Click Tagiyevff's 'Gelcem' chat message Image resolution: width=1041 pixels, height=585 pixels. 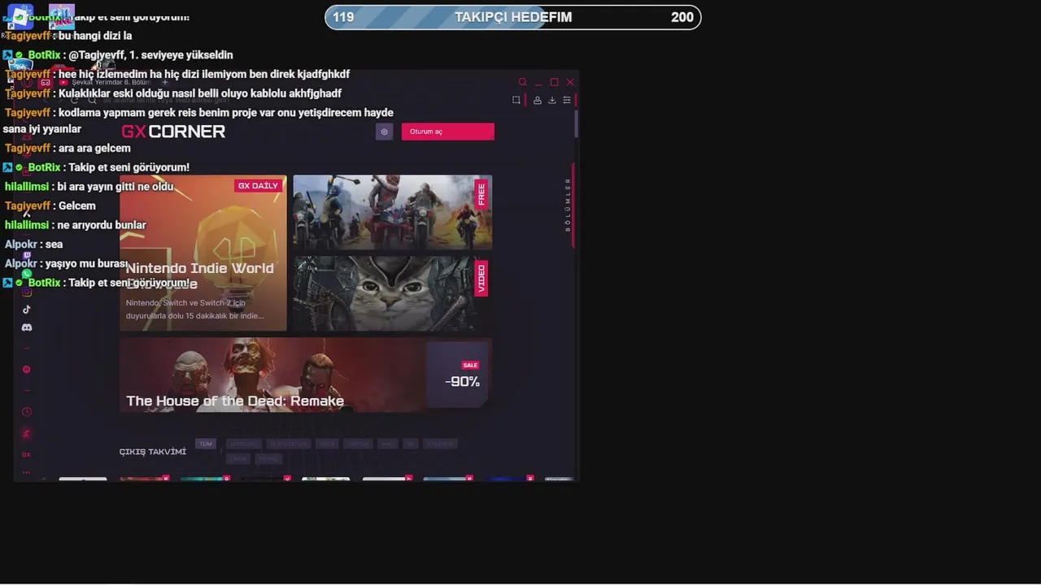click(x=77, y=206)
